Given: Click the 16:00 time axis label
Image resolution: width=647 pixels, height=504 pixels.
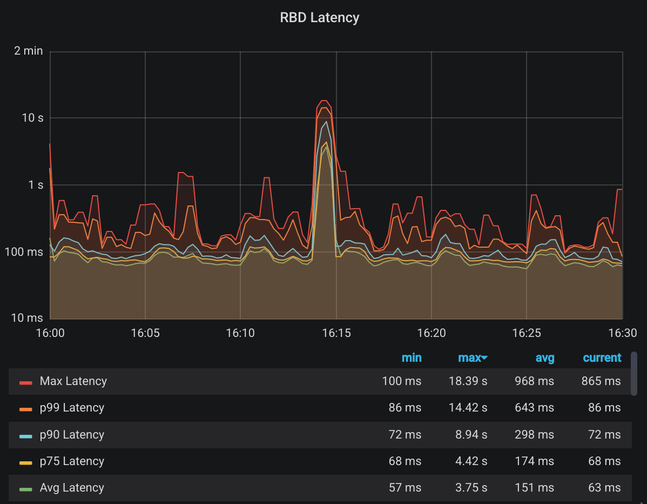Looking at the screenshot, I should [x=50, y=333].
